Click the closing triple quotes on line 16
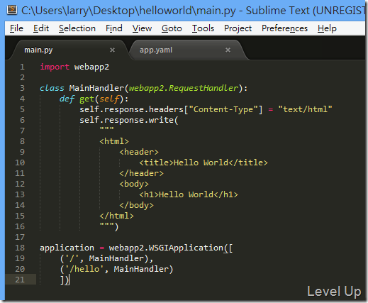This screenshot has width=368, height=303. [106, 225]
